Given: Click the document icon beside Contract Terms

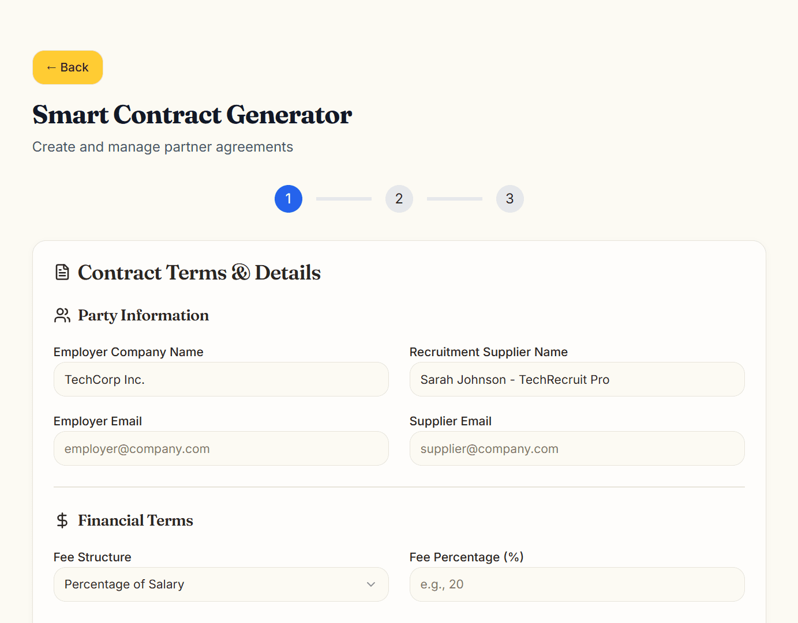Looking at the screenshot, I should point(62,272).
